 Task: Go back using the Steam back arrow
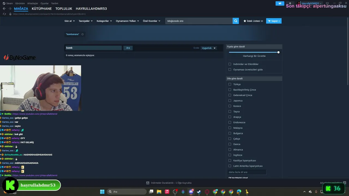coord(4,9)
